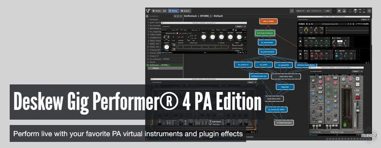Open the tuner icon in the toolbar
Viewport: 381px width, 148px height.
292,11
